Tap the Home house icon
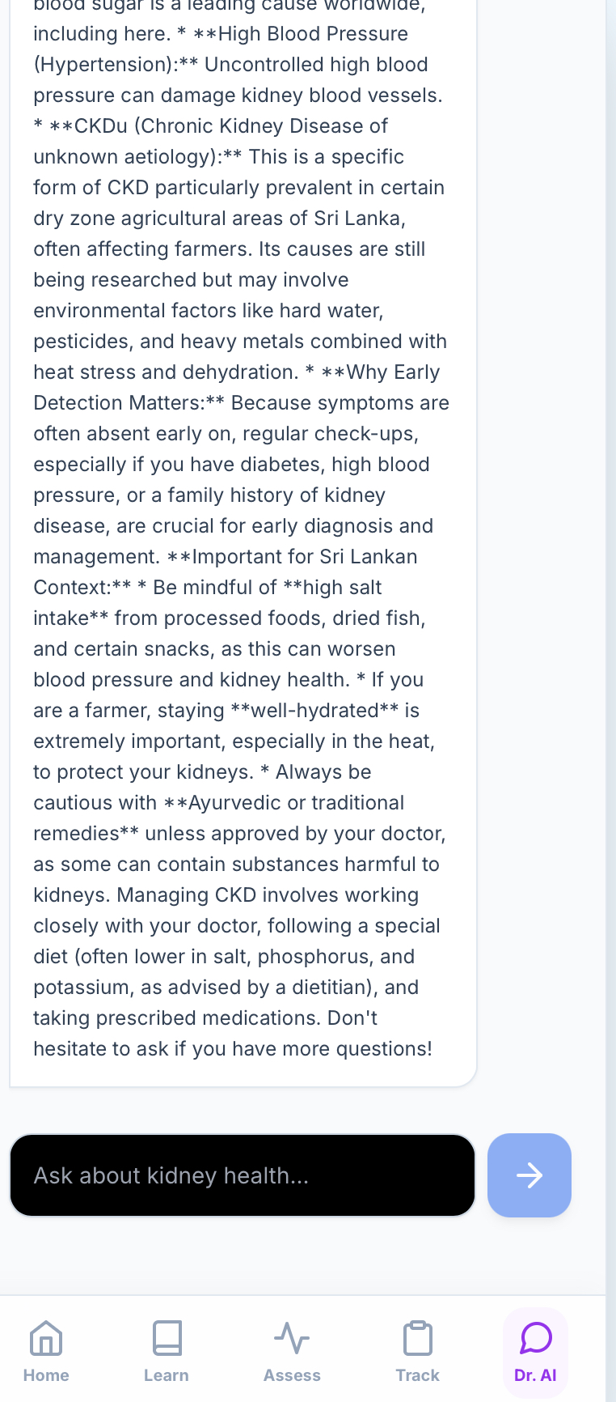Image resolution: width=616 pixels, height=1402 pixels. [x=46, y=1338]
